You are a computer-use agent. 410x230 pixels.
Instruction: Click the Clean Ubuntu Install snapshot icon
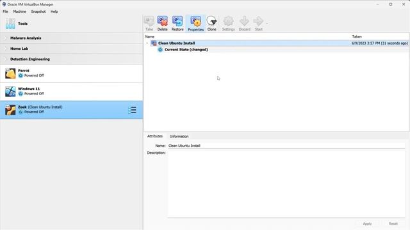154,43
